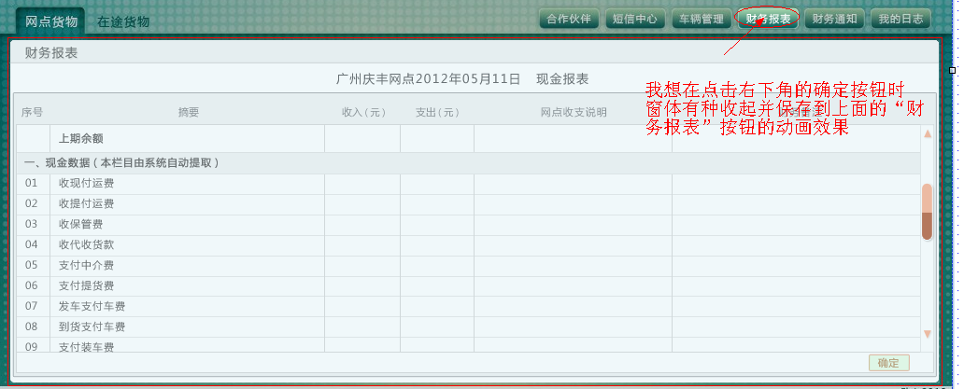964x389 pixels.
Task: Click row number 07
Action: (32, 306)
